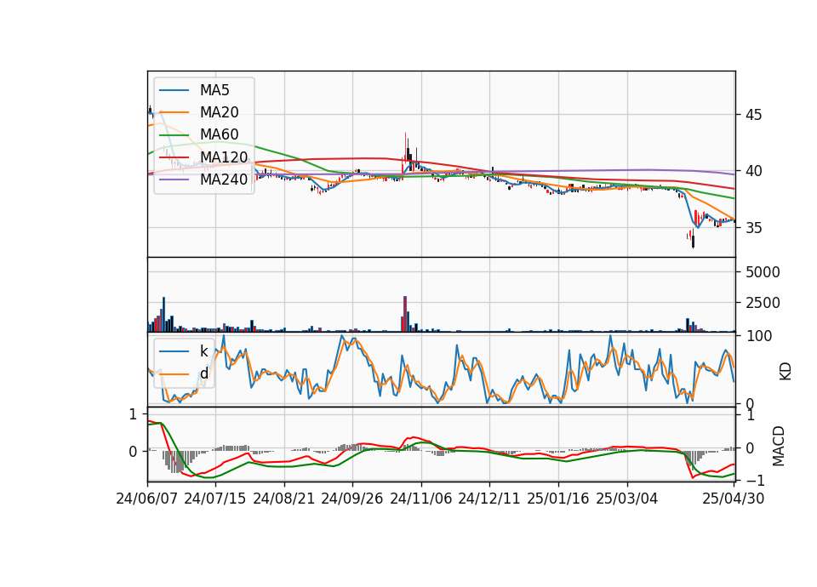817x587 pixels.
Task: Click the MA60 legend label
Action: 219,134
